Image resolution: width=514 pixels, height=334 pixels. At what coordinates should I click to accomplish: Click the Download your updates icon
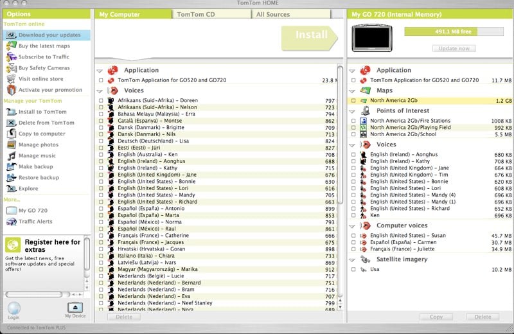tap(11, 35)
